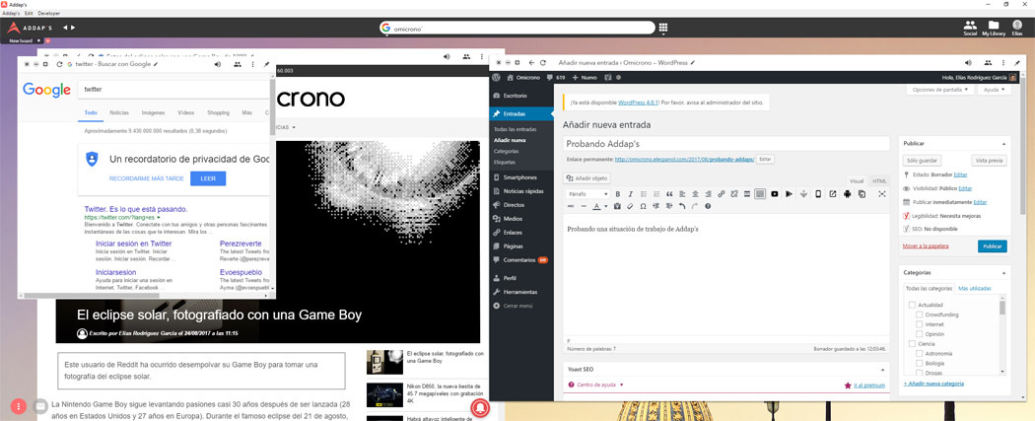Screen dimensions: 1035x421
Task: Toggle bold in the WordPress editor
Action: (618, 194)
